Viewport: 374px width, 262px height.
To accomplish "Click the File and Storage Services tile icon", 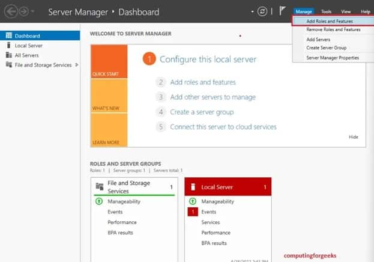I will [100, 187].
